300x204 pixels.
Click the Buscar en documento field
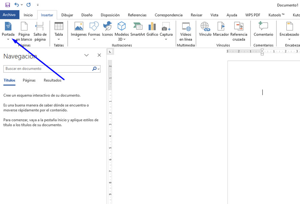47,69
